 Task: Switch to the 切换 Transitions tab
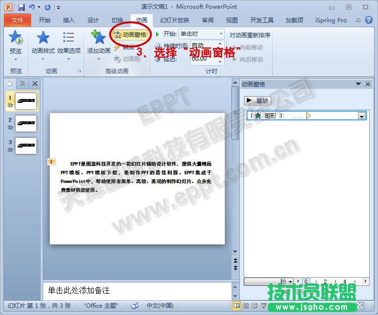pyautogui.click(x=117, y=20)
